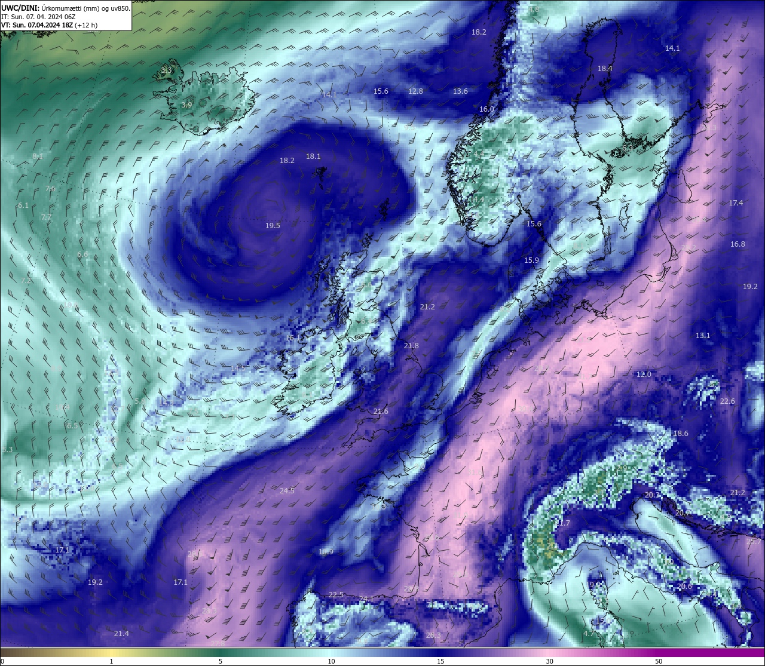Click the 18.6 value on the map
This screenshot has width=765, height=666.
pos(681,434)
